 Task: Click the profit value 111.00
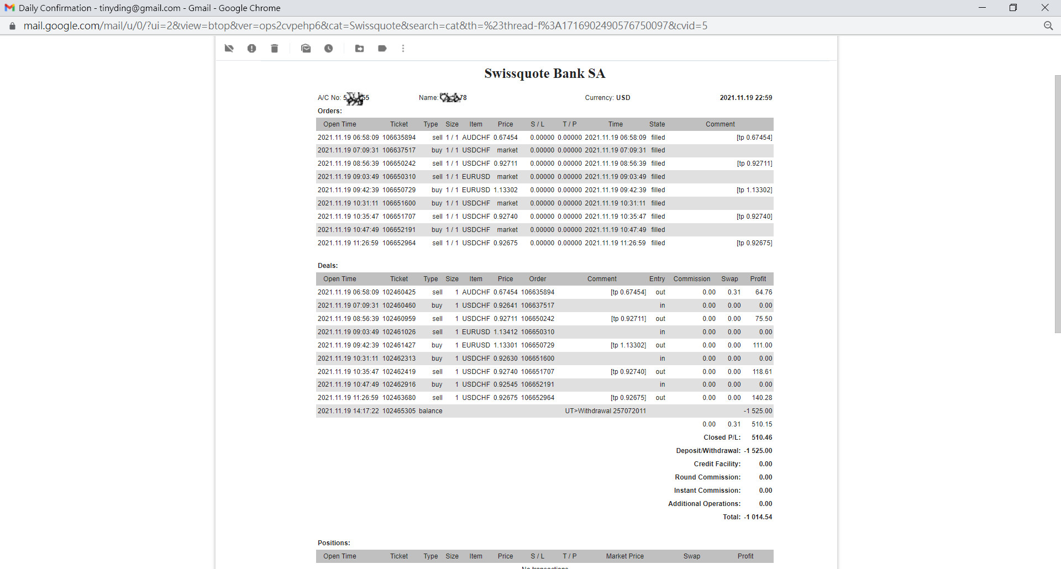pos(763,345)
